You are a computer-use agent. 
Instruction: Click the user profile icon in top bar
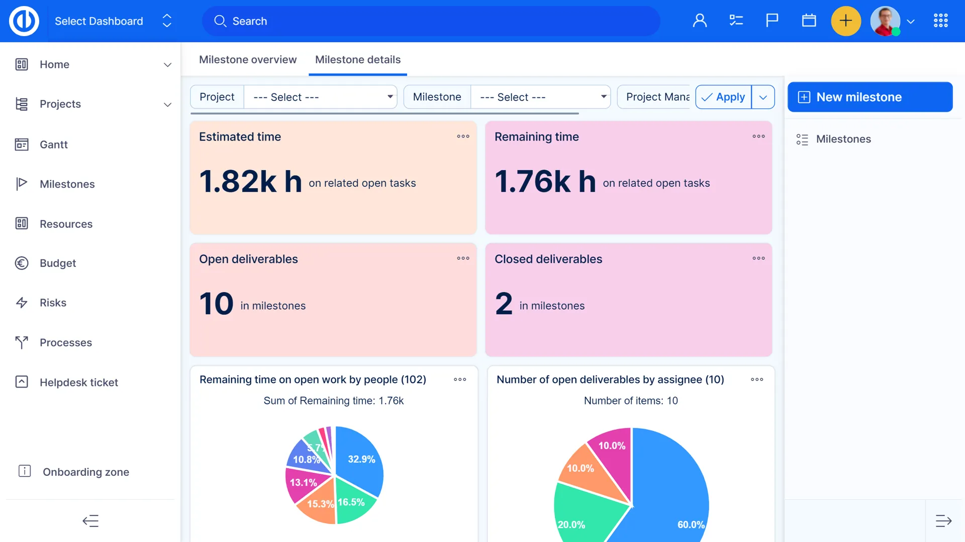700,21
